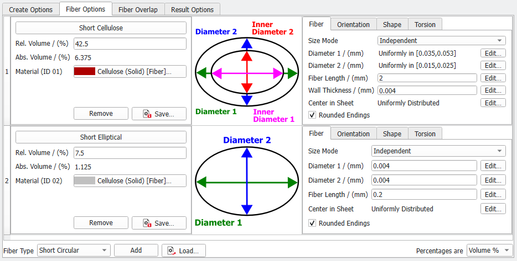Open the Percentages are dropdown
The height and width of the screenshot is (261, 517).
(x=490, y=250)
